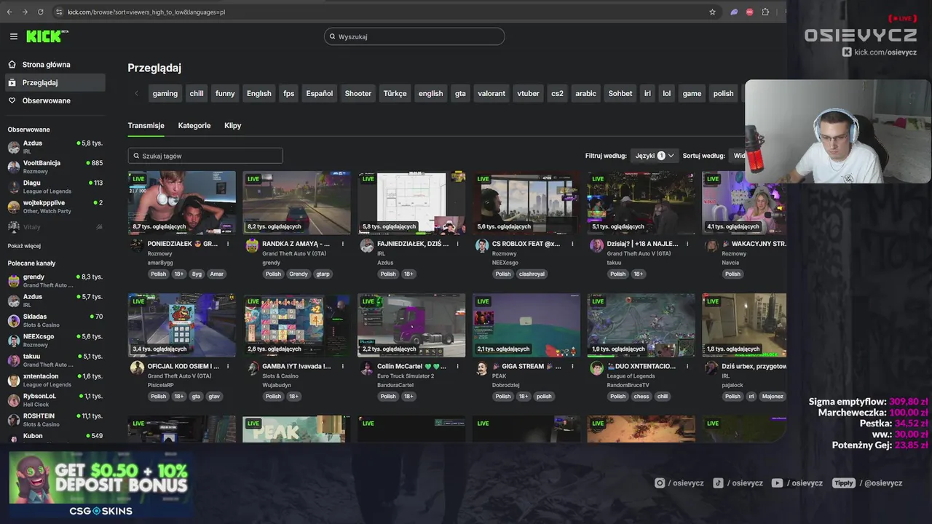Viewport: 932px width, 524px height.
Task: Filter by the Türkçe tag
Action: [395, 93]
